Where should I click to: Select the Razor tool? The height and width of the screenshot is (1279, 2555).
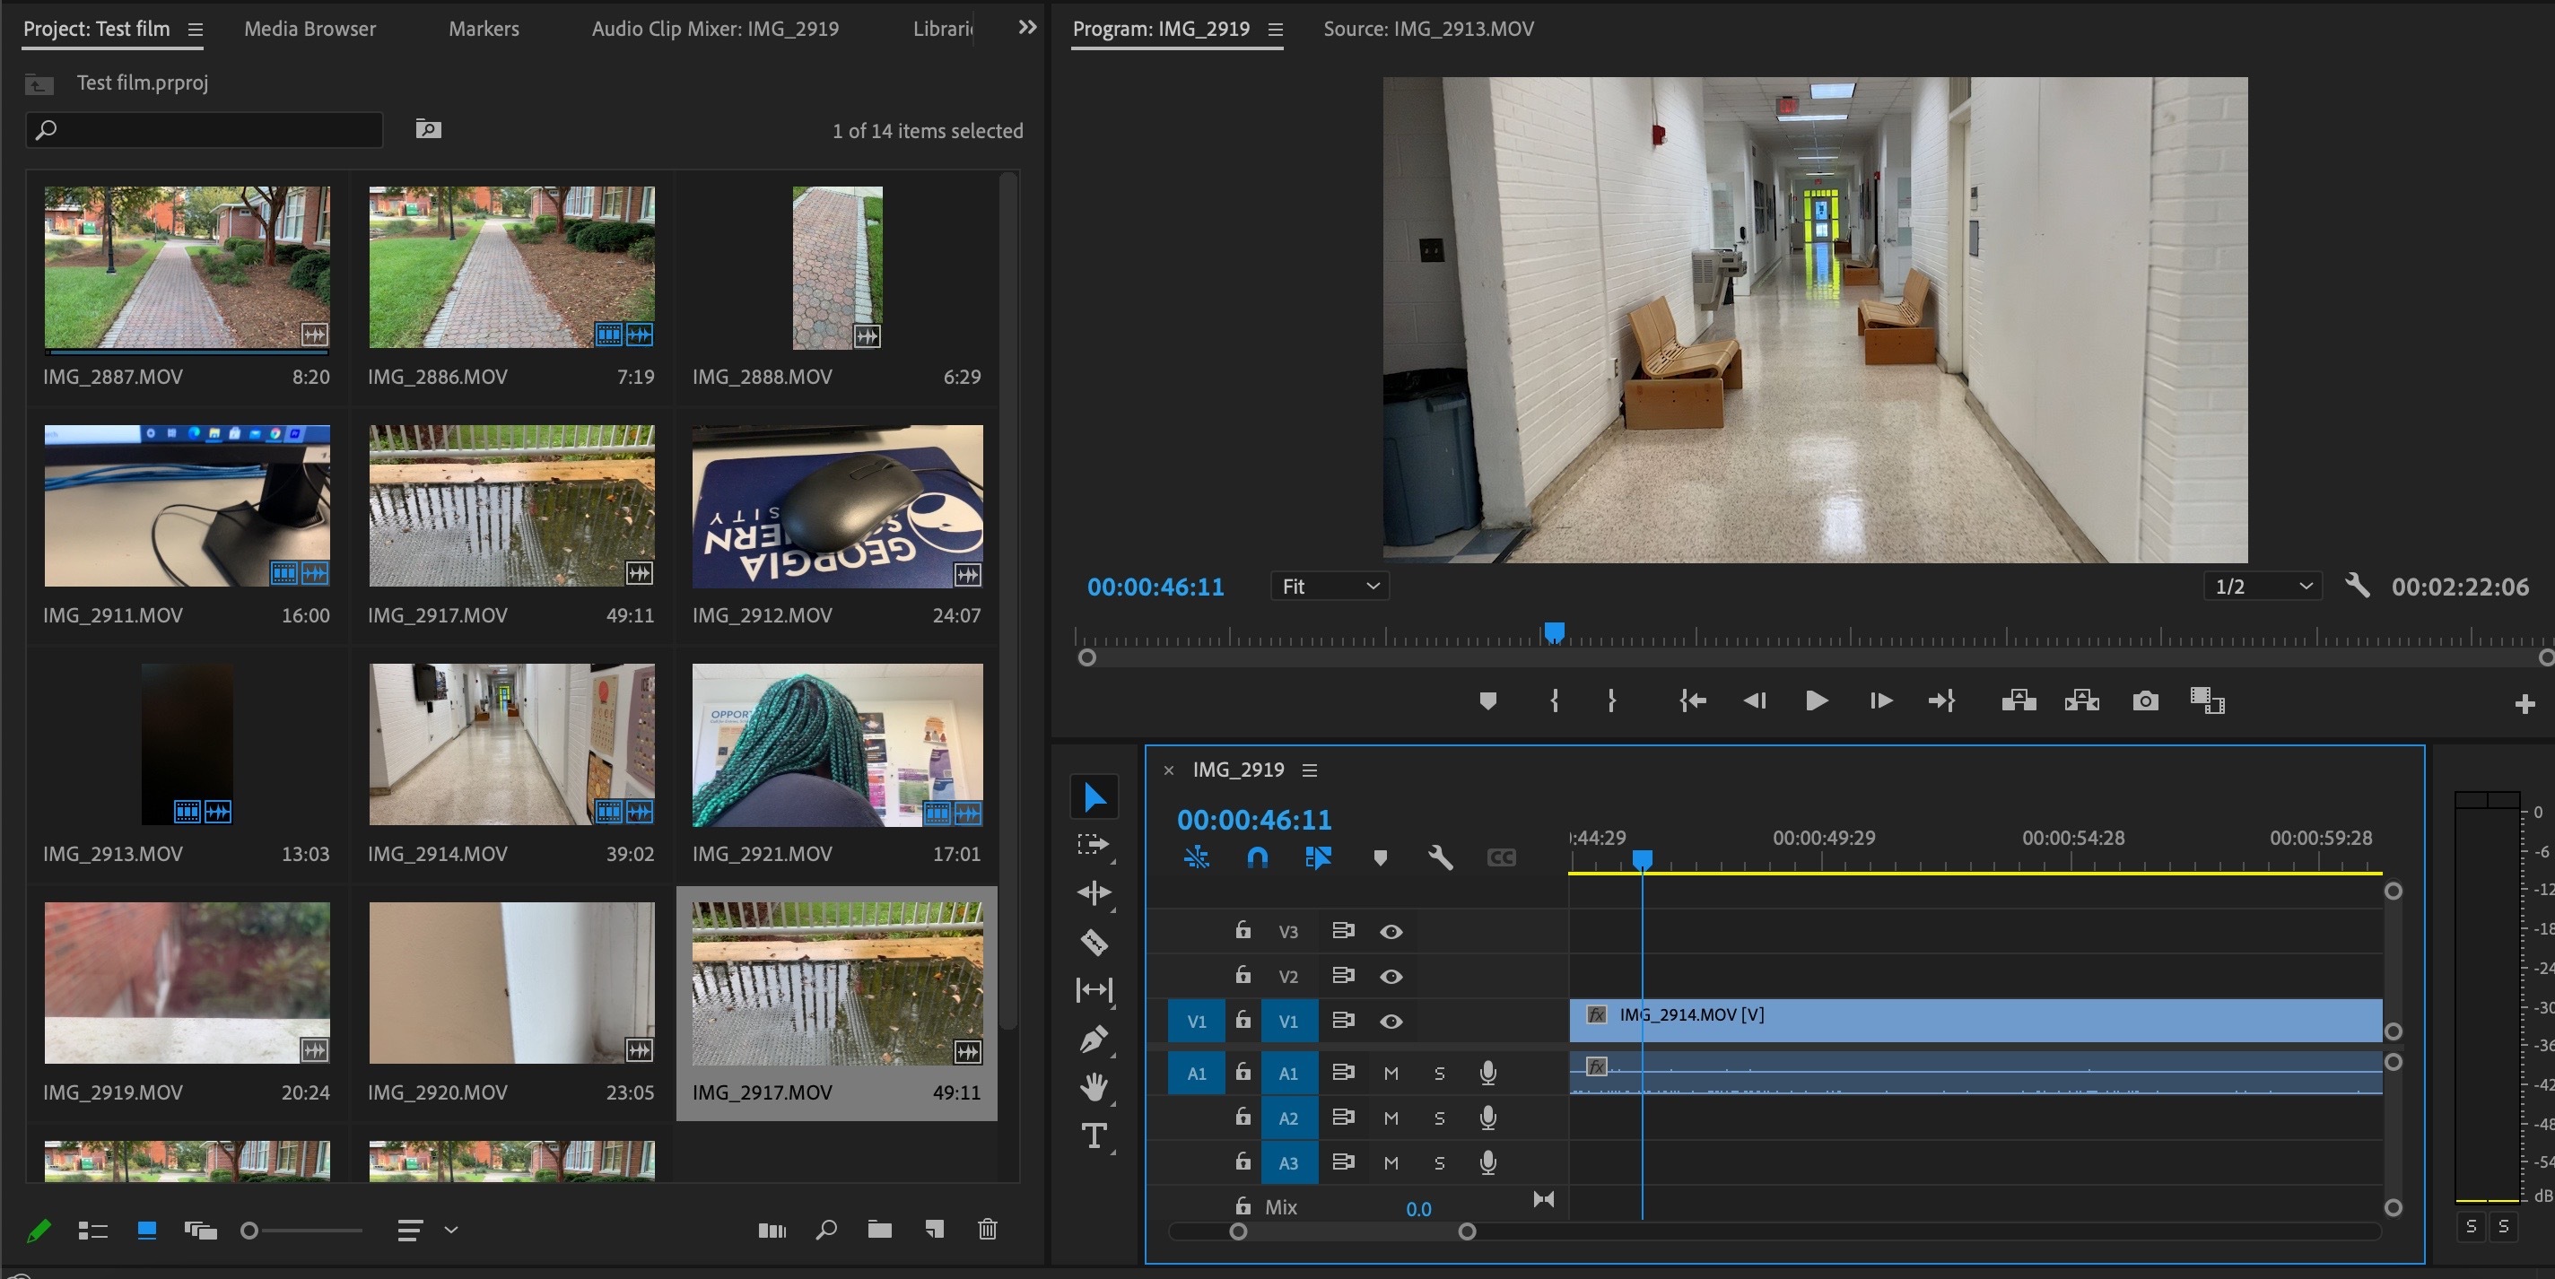pos(1094,942)
